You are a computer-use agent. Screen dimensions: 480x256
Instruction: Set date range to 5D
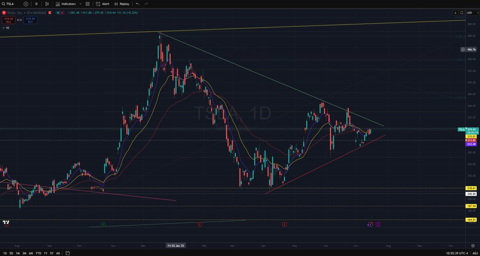[11, 253]
